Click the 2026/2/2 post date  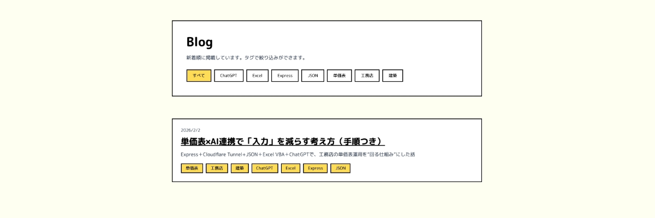pyautogui.click(x=190, y=130)
